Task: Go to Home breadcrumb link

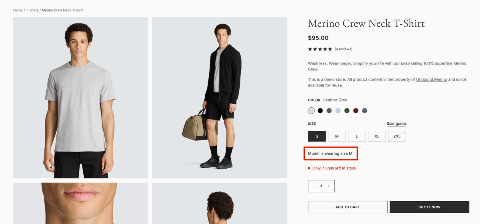Action: (18, 10)
